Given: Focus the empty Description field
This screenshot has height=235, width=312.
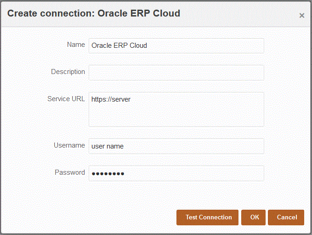Looking at the screenshot, I should point(176,72).
